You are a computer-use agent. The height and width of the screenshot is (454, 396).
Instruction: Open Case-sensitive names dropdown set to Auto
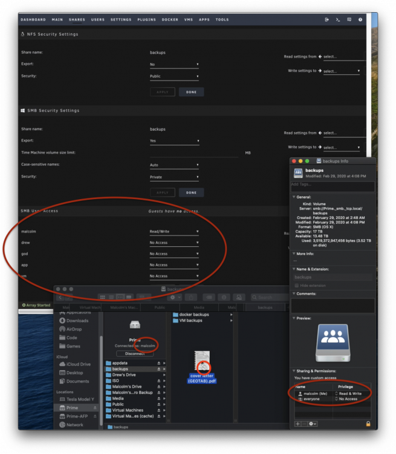tap(174, 165)
